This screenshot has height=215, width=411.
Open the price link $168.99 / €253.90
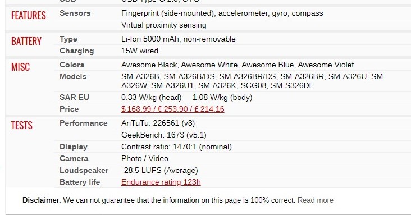click(x=173, y=109)
